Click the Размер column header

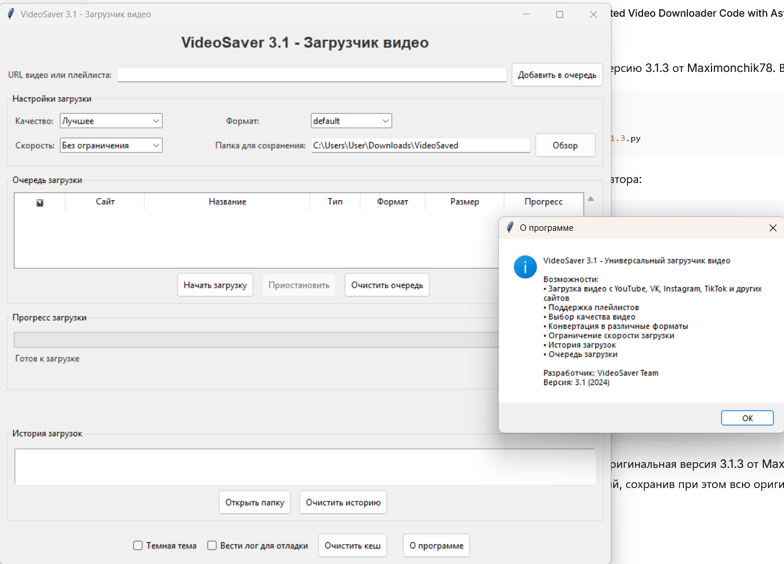pyautogui.click(x=464, y=202)
